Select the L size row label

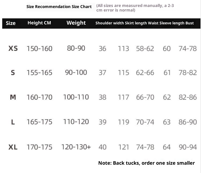[x=13, y=122]
